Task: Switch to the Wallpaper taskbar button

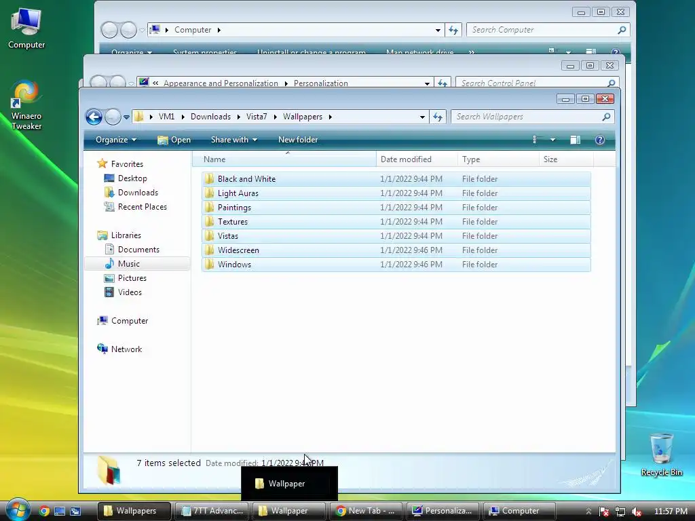Action: coord(289,511)
